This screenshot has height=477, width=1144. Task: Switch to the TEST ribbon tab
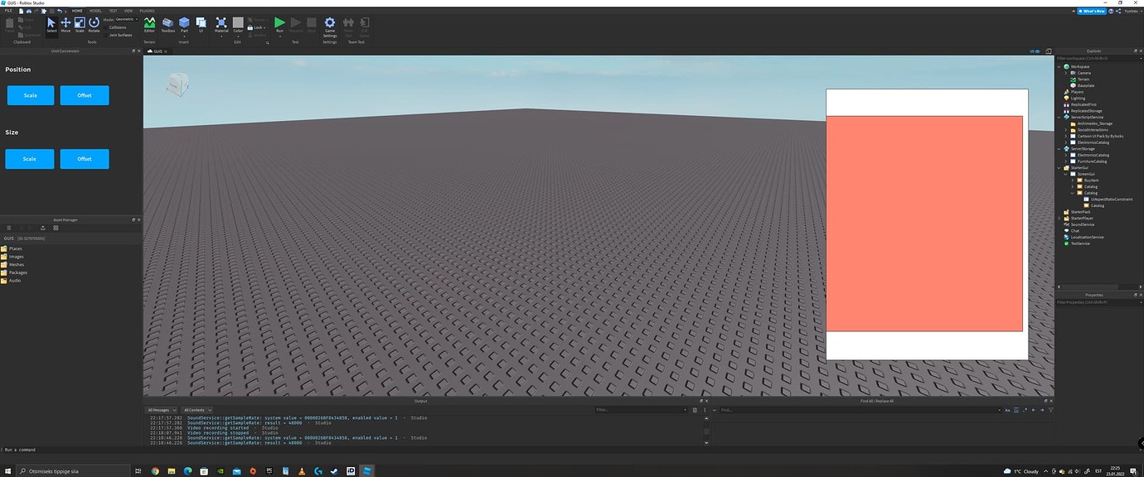113,11
